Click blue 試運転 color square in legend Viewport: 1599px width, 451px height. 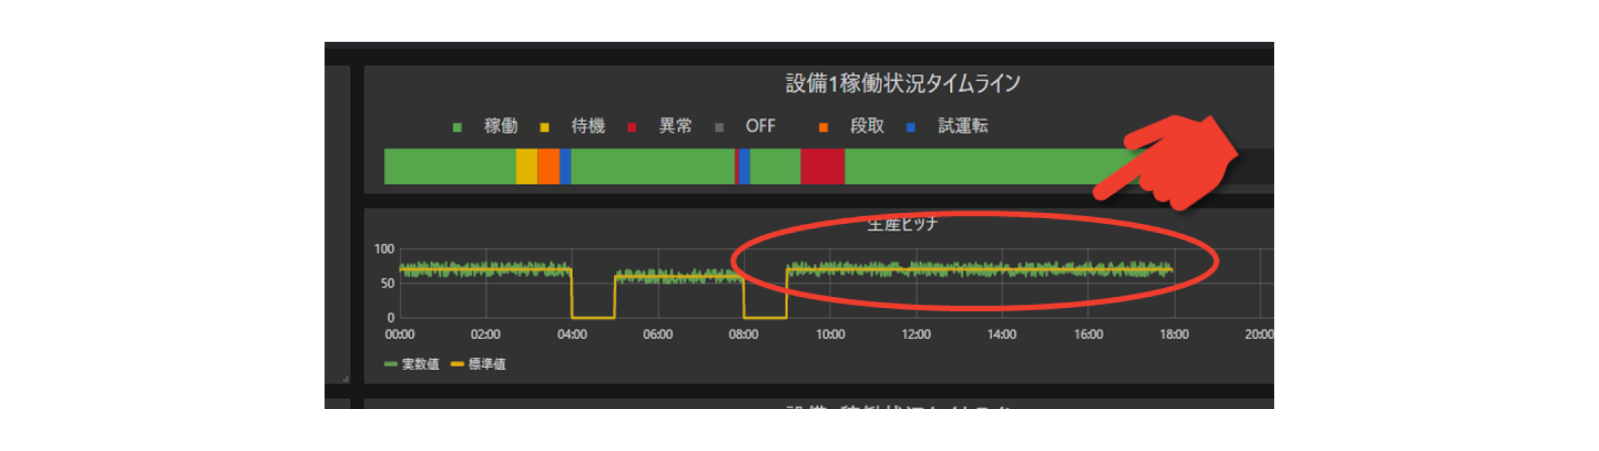pyautogui.click(x=910, y=127)
